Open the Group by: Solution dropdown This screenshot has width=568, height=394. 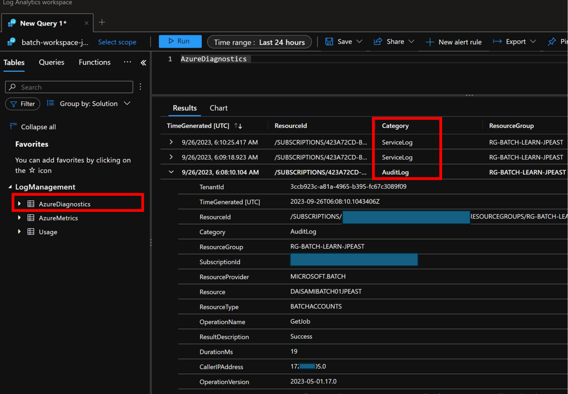click(89, 104)
